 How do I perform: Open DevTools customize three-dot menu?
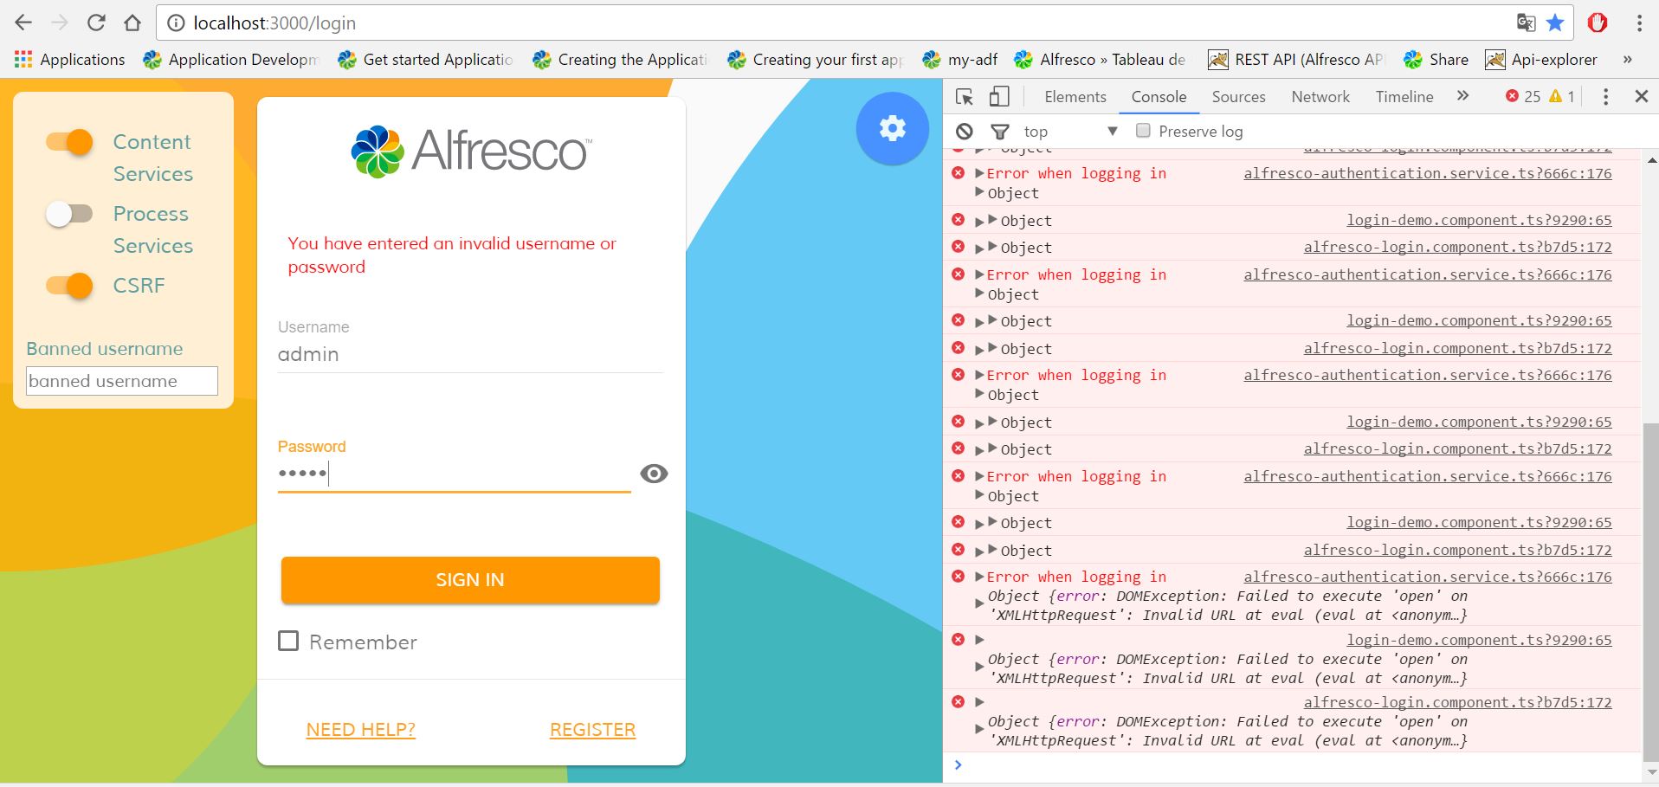[x=1605, y=97]
